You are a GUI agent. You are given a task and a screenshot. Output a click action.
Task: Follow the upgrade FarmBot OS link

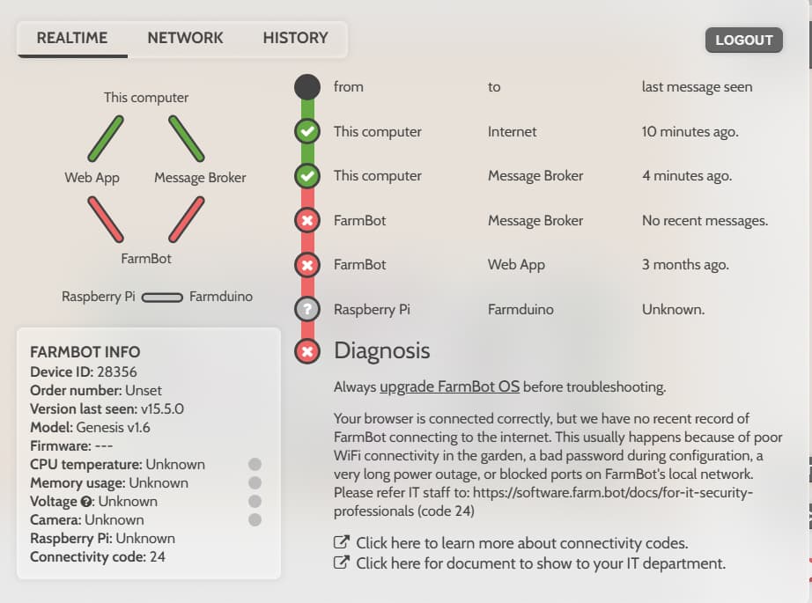tap(449, 386)
